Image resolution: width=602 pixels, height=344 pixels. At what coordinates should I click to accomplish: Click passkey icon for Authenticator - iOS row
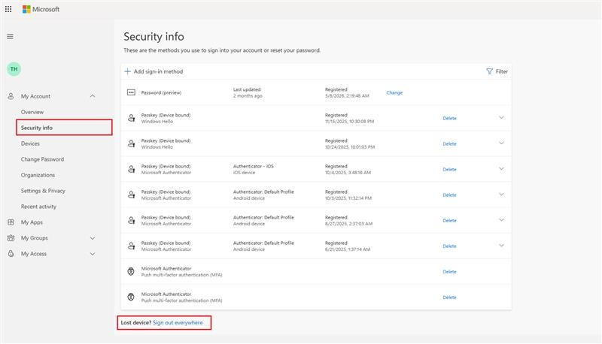click(x=131, y=169)
